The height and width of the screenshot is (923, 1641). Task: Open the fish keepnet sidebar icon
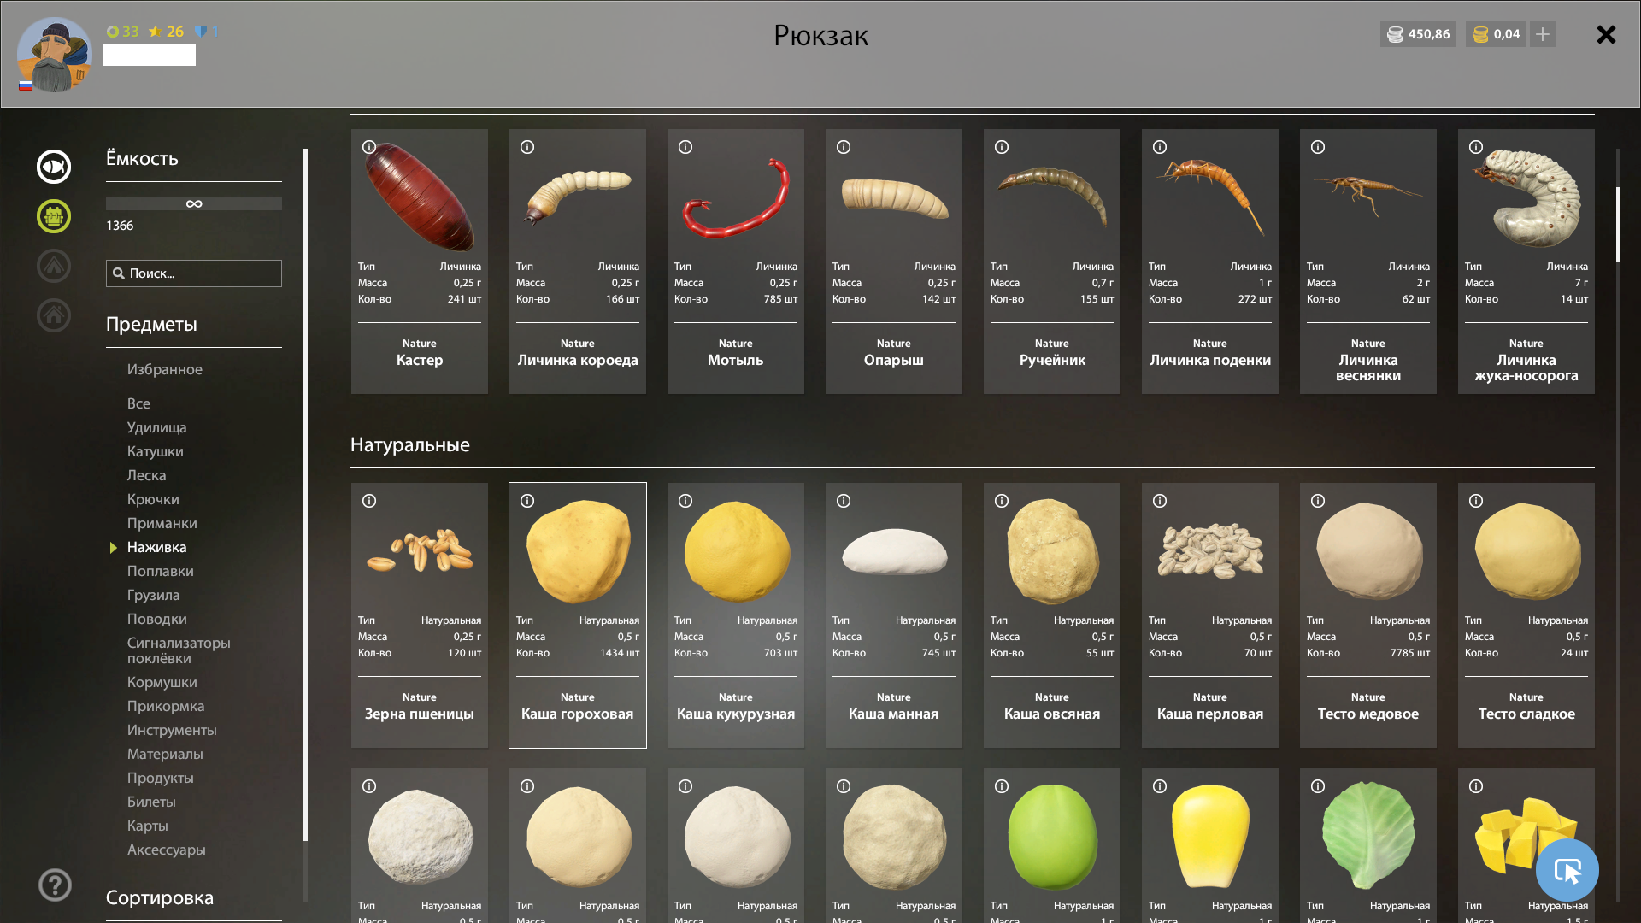pyautogui.click(x=53, y=167)
